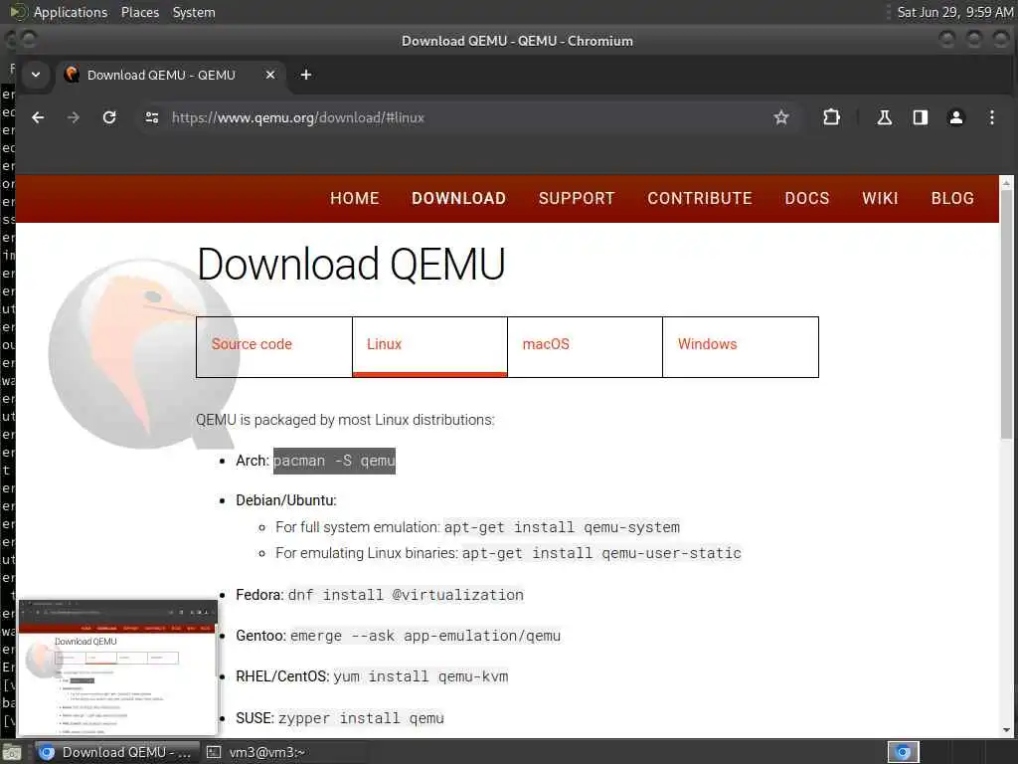
Task: Open the Extensions puzzle icon
Action: point(831,117)
